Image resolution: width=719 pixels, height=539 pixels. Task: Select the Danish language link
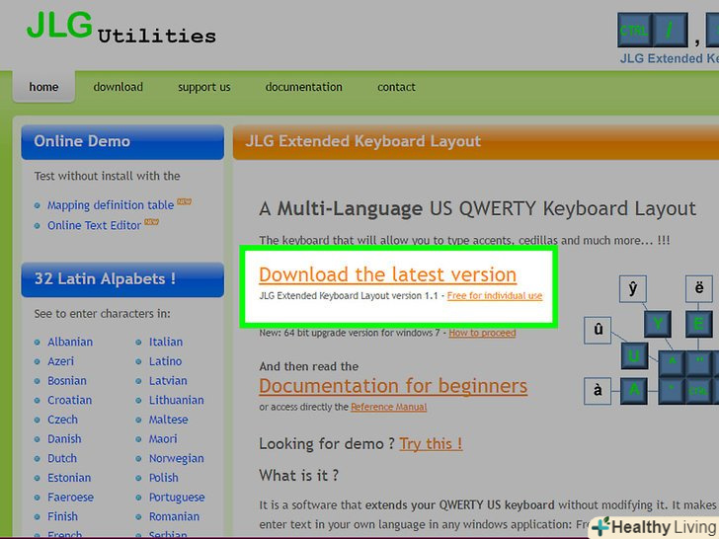pyautogui.click(x=64, y=438)
